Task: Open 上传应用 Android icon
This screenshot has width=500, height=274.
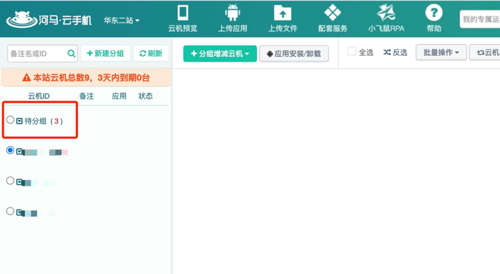Action: (x=233, y=13)
